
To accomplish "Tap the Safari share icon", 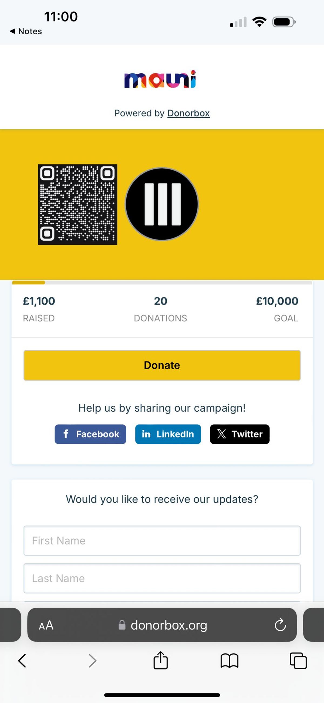I will (x=161, y=660).
